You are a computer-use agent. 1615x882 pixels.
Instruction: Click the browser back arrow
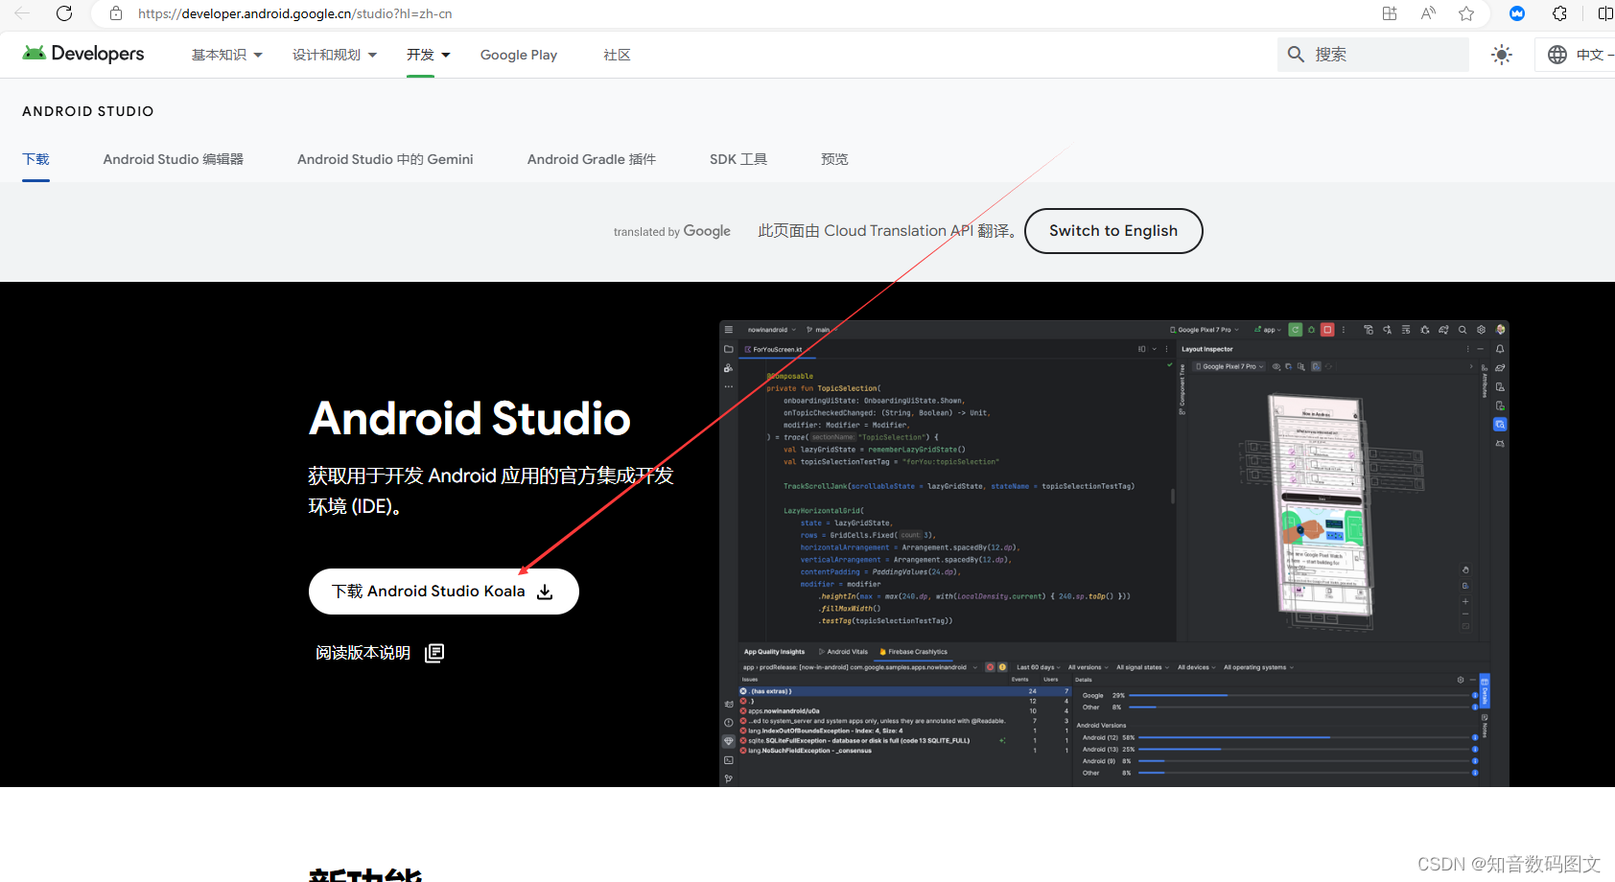point(21,13)
